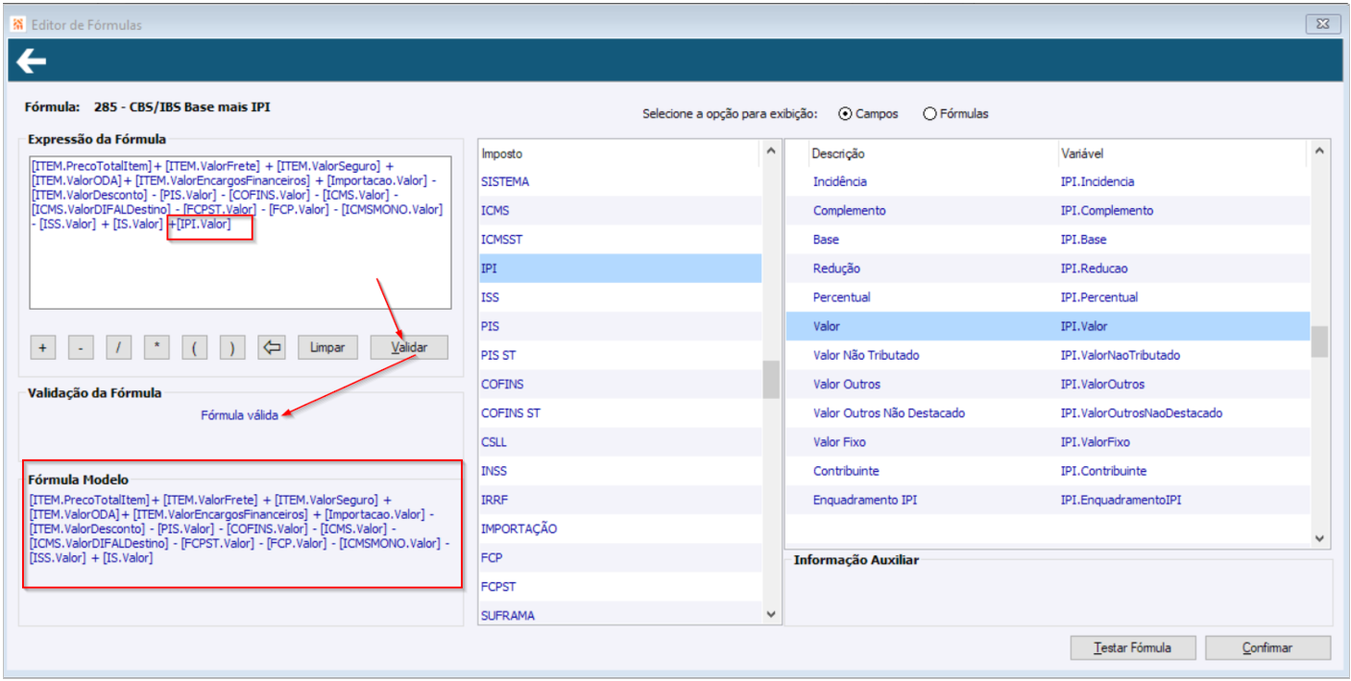This screenshot has width=1351, height=681.
Task: Clear formula with Limpar button
Action: (x=327, y=347)
